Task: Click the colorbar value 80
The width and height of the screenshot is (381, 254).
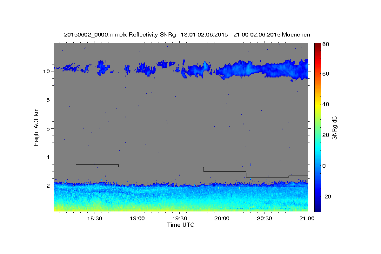Action: coord(326,44)
